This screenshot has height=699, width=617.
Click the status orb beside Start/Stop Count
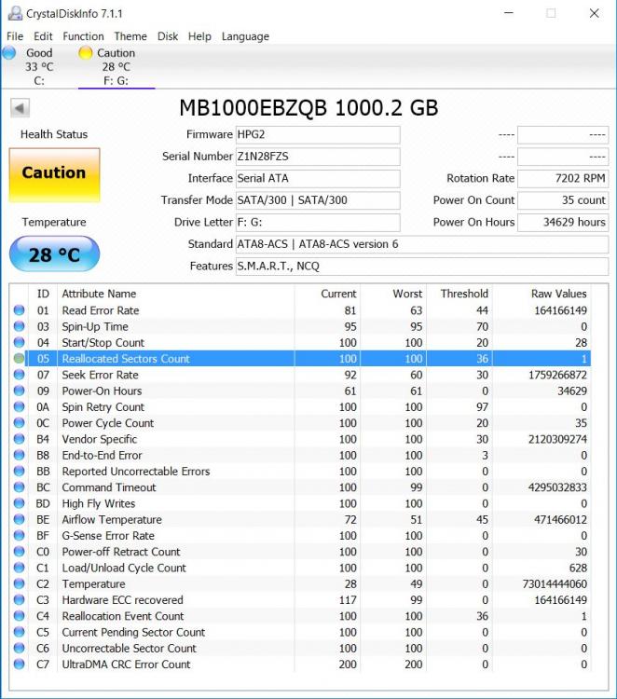(20, 342)
